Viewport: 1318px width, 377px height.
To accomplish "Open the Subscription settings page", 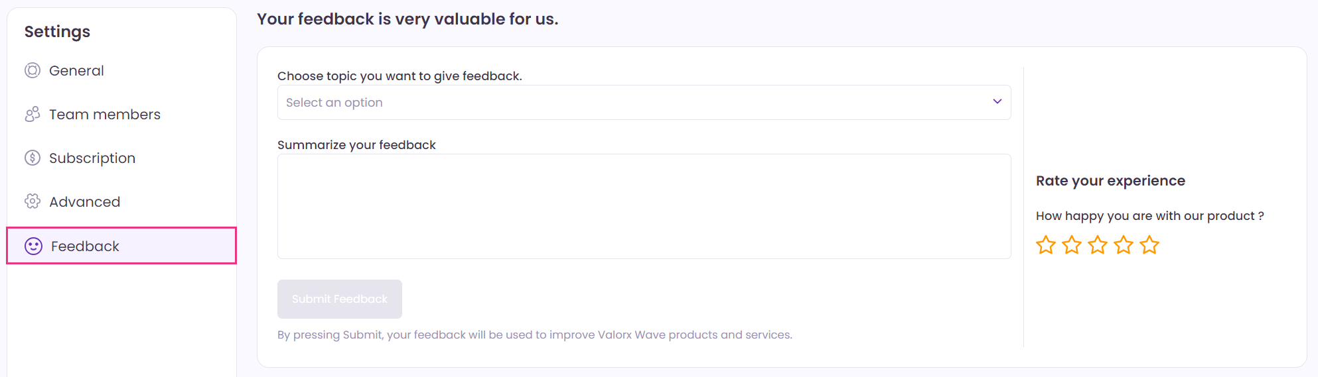I will coord(121,158).
